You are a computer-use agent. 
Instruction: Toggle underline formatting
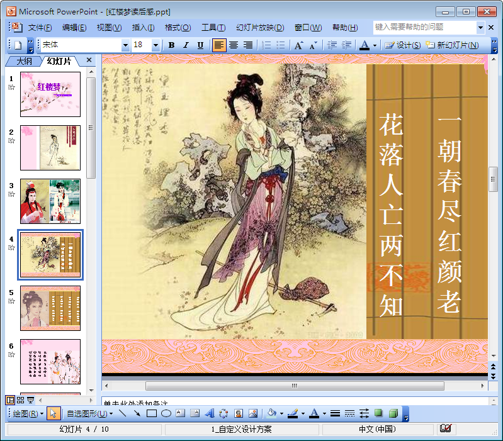pos(200,45)
